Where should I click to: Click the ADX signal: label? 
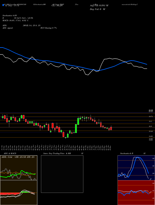point(8,28)
